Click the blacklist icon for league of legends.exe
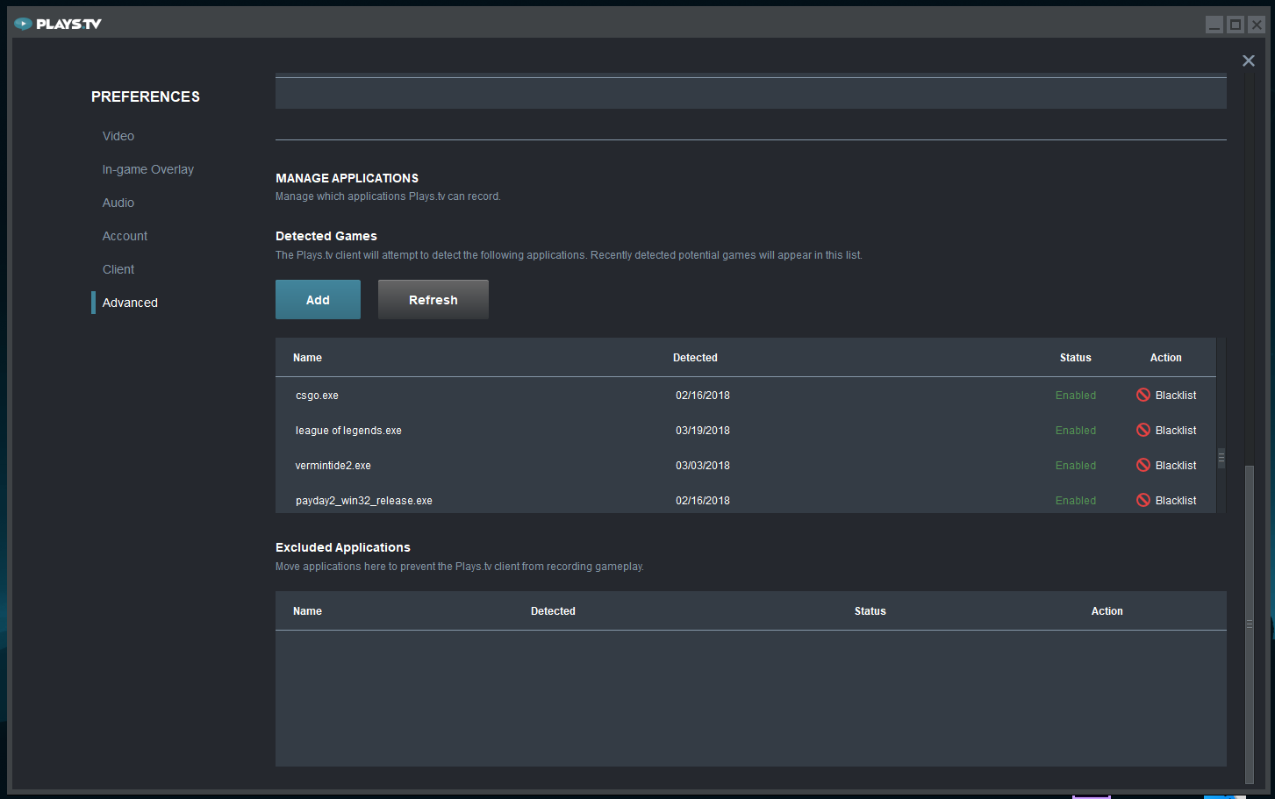Image resolution: width=1275 pixels, height=799 pixels. [1143, 430]
